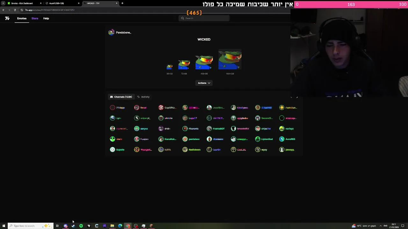
Task: Click the 7TV logo icon
Action: (7, 18)
